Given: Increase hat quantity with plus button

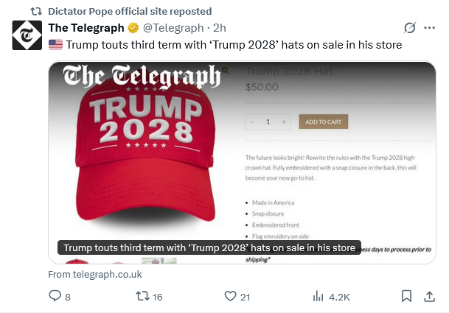Looking at the screenshot, I should click(284, 122).
